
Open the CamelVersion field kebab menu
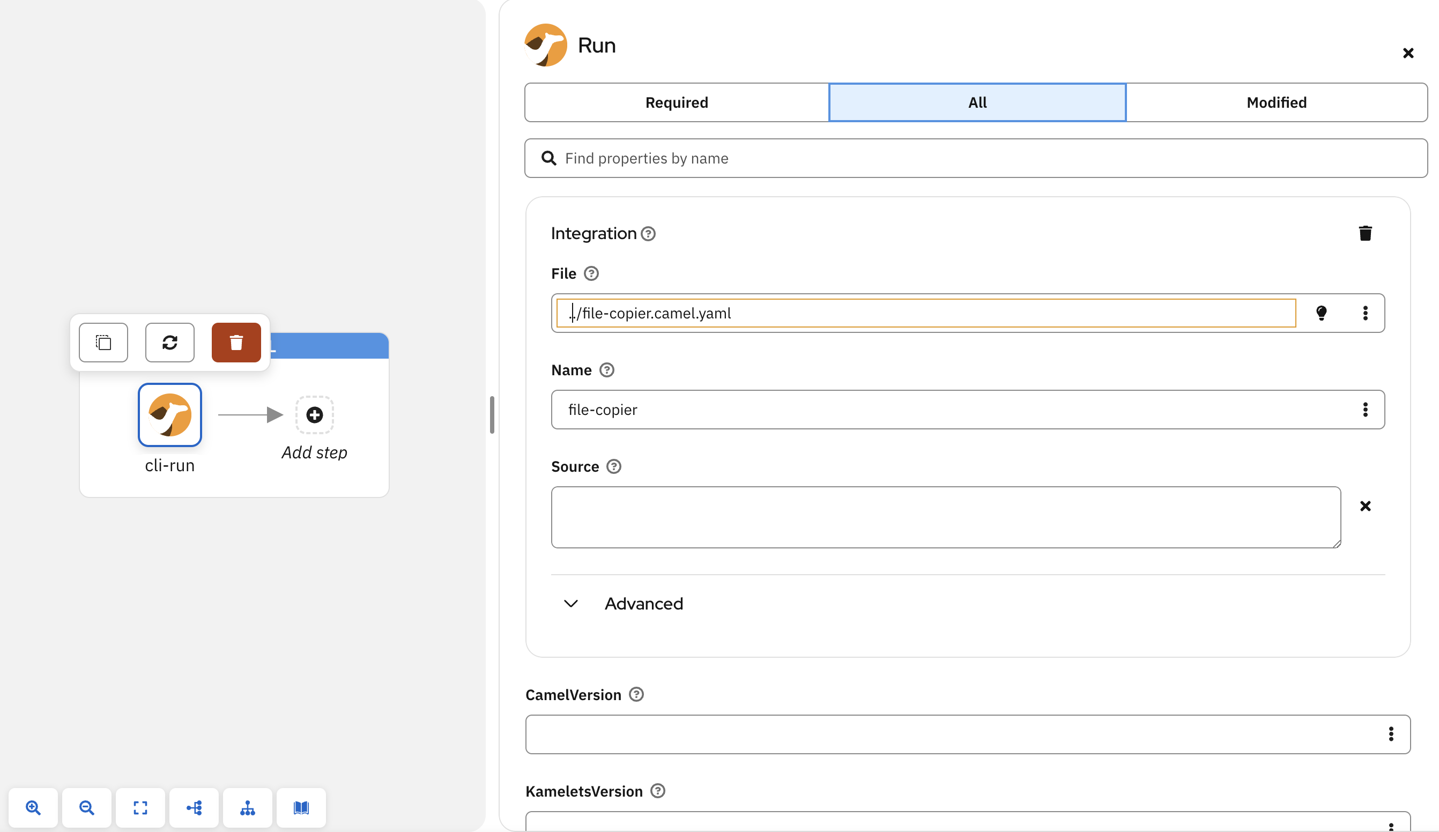[1390, 734]
